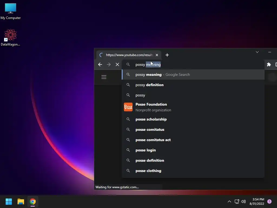
Task: Choose the 'posse comitatus' suggestion
Action: click(x=193, y=129)
